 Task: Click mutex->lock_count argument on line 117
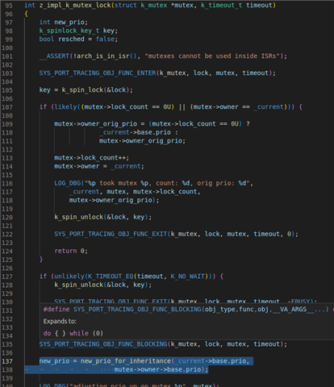pyautogui.click(x=165, y=192)
